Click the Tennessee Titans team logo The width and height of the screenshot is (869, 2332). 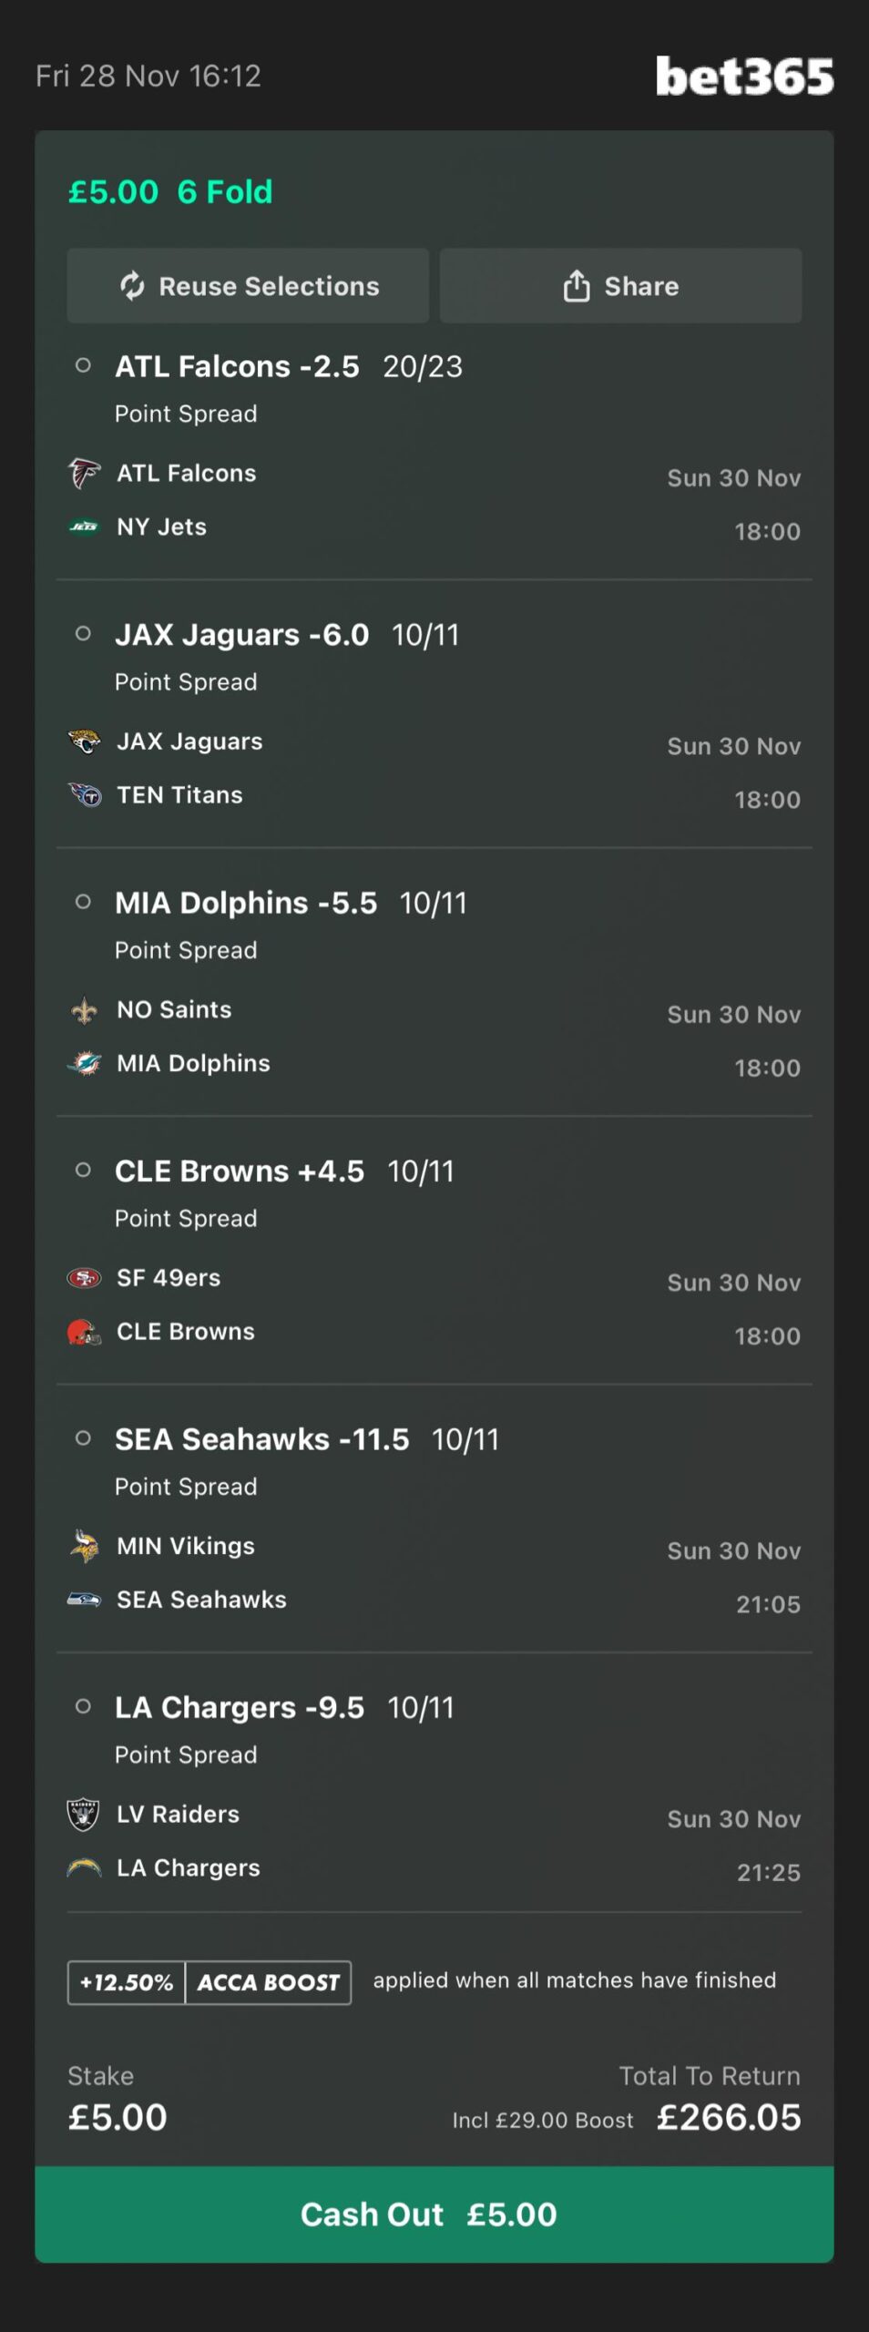85,795
